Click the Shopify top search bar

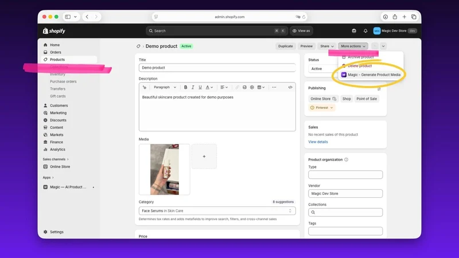217,31
